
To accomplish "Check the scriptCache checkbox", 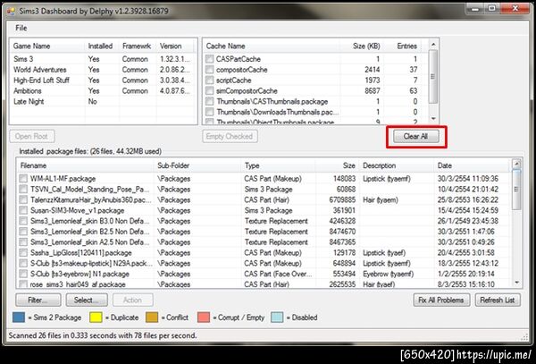I will (210, 80).
